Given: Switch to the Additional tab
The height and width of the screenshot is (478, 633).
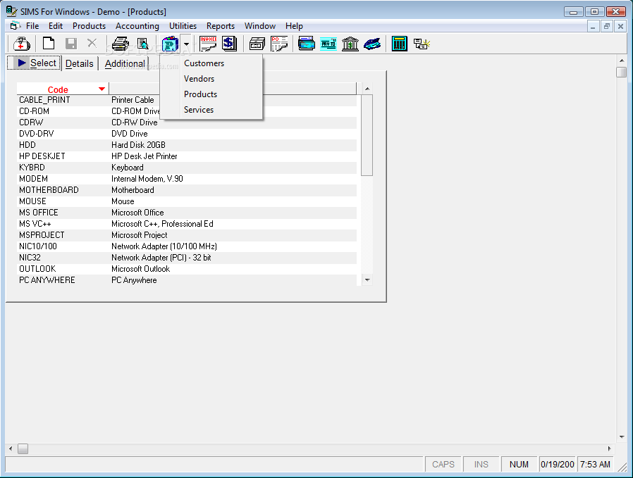Looking at the screenshot, I should pos(125,63).
